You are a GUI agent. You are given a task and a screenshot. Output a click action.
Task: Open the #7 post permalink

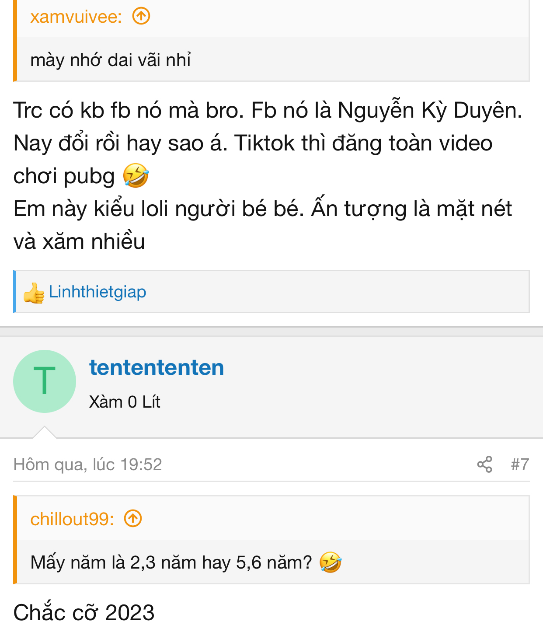(x=520, y=464)
